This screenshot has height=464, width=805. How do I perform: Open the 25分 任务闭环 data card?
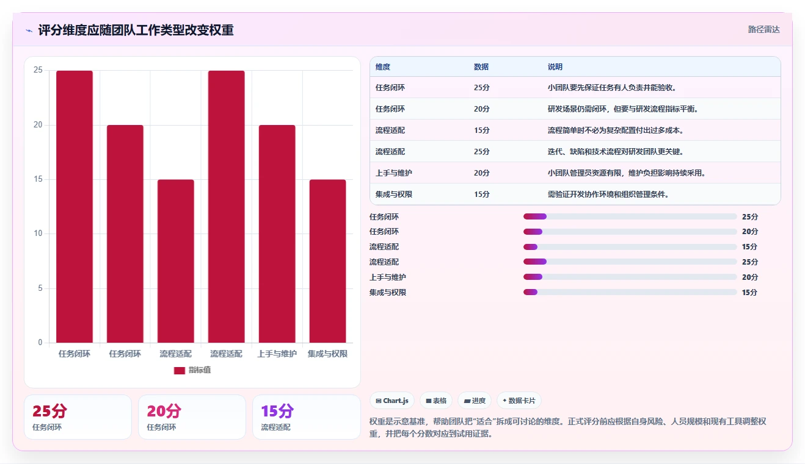78,417
